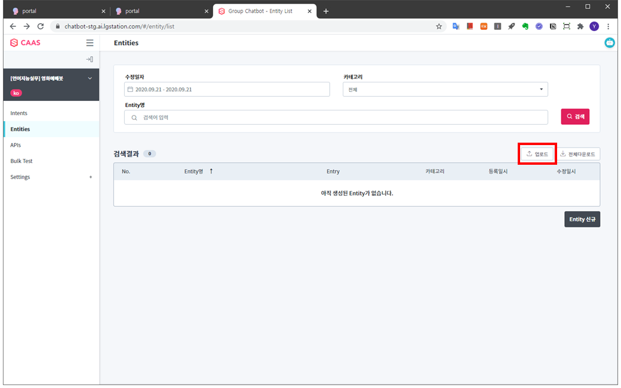Reload the page with refresh icon
Viewport: 621px width, 388px height.
click(41, 26)
